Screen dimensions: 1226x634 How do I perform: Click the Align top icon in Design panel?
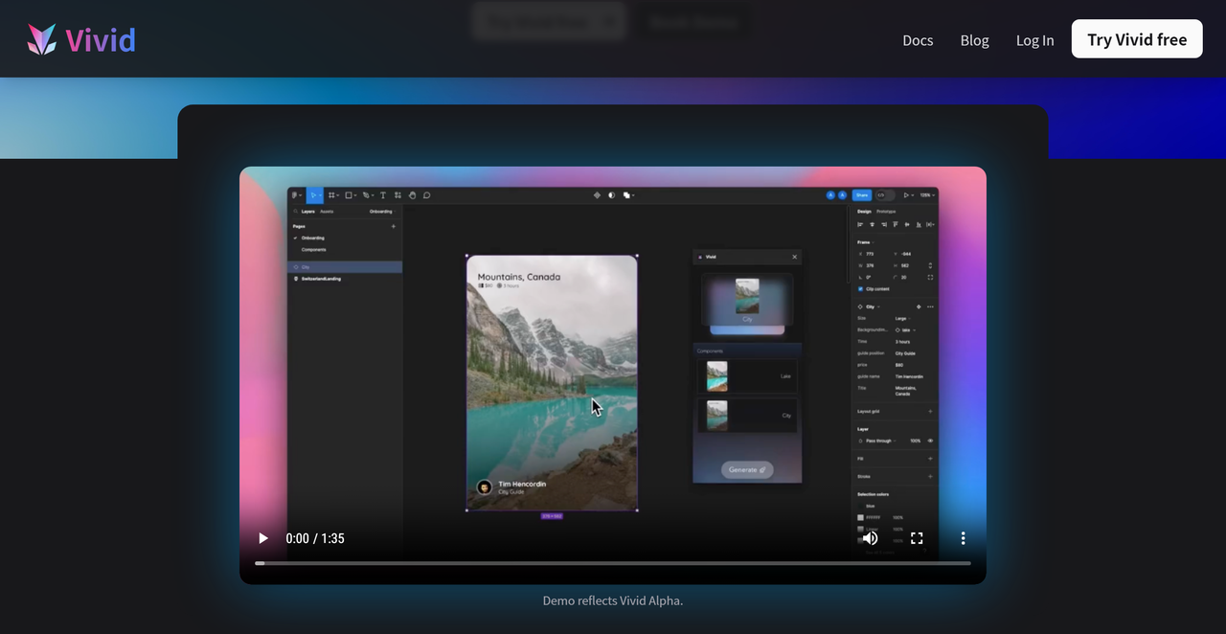[895, 224]
